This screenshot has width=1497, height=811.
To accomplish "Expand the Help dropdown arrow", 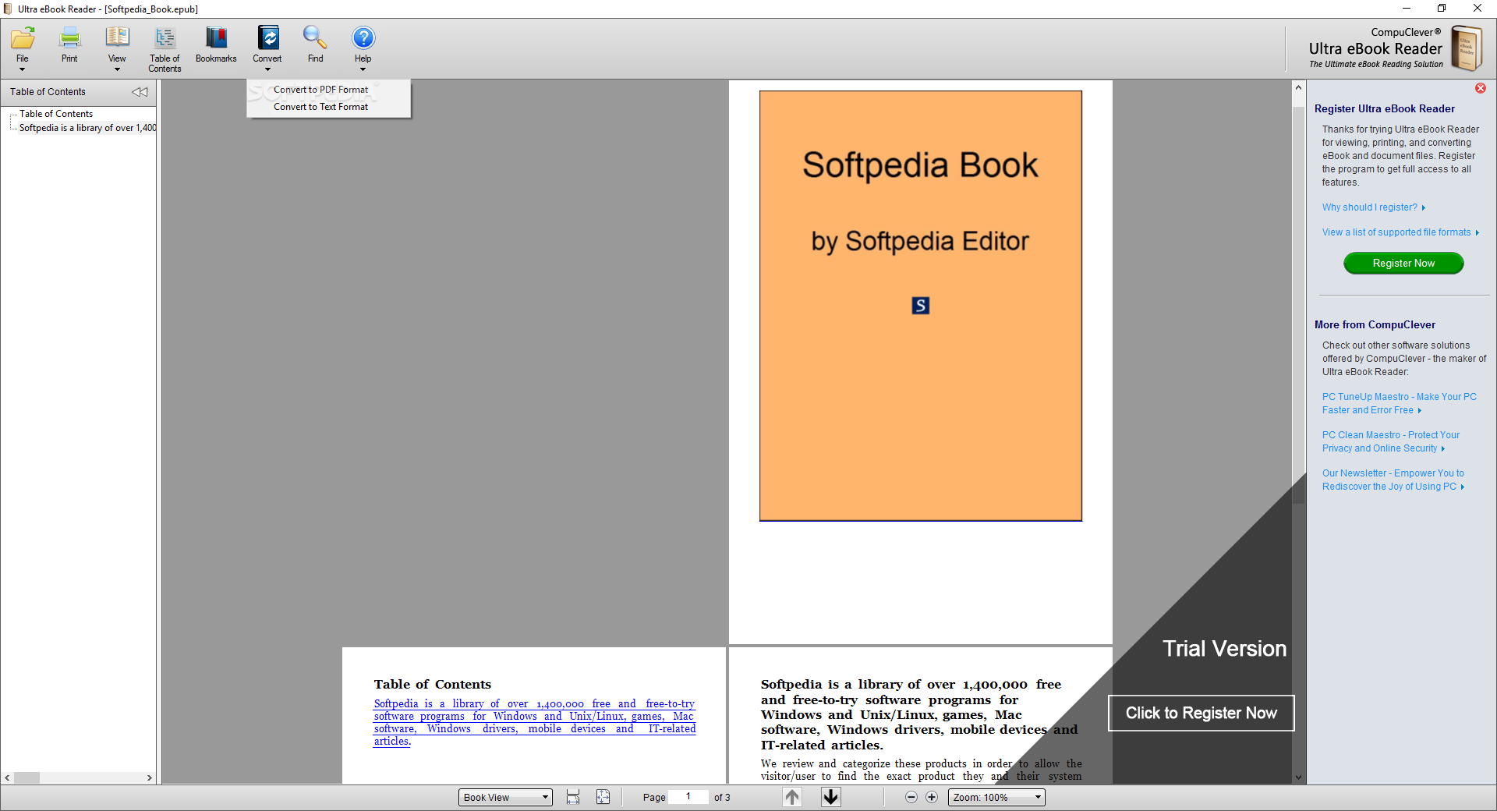I will pyautogui.click(x=363, y=69).
